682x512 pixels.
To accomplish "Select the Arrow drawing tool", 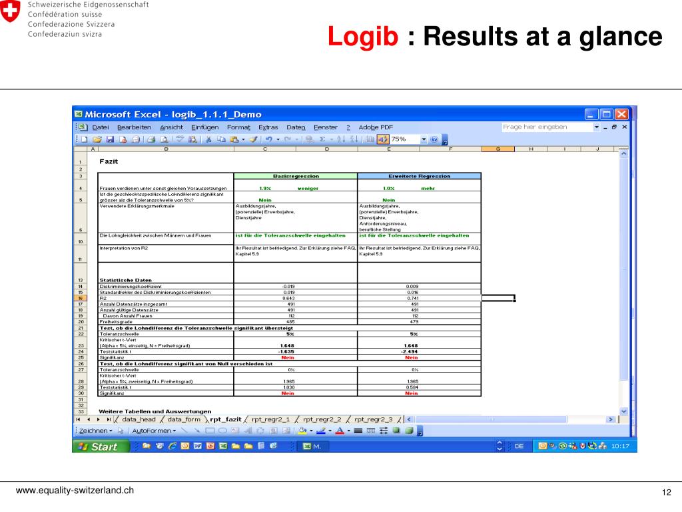I will coord(197,431).
